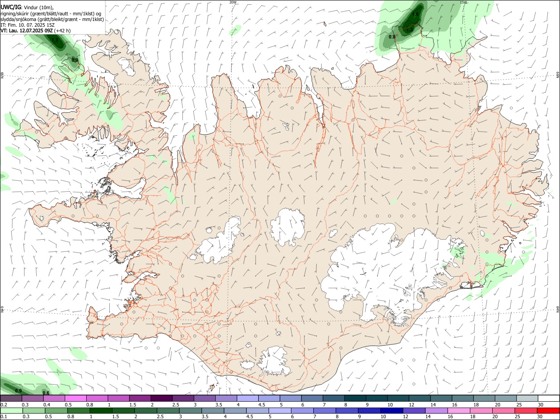
Task: Select top-row swatch between 0.3 and 0.4
Action: click(32, 399)
